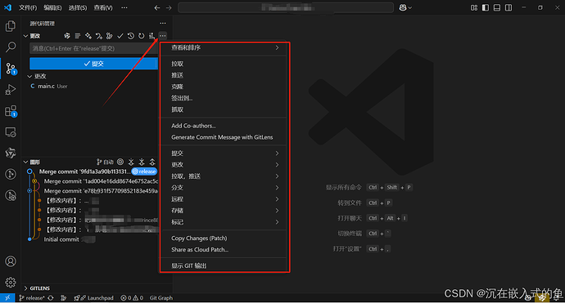Toggle the panel layout icon
This screenshot has height=303, width=565.
pyautogui.click(x=497, y=7)
